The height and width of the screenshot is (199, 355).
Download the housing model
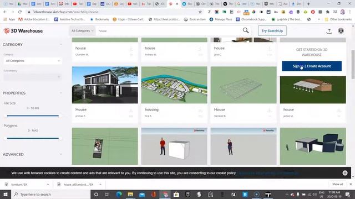click(x=200, y=111)
